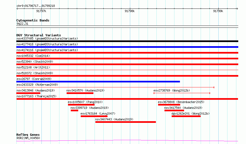The width and height of the screenshot is (246, 144).
Task: Click the nsv4177418 blue variant bar
Action: (127, 47)
